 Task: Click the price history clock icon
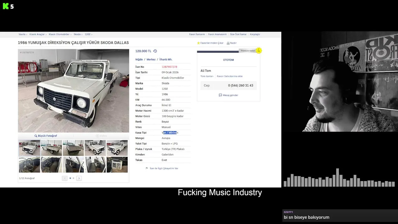coord(155,51)
